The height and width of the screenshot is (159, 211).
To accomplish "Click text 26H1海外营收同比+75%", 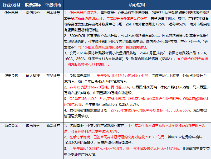I will [145, 24].
